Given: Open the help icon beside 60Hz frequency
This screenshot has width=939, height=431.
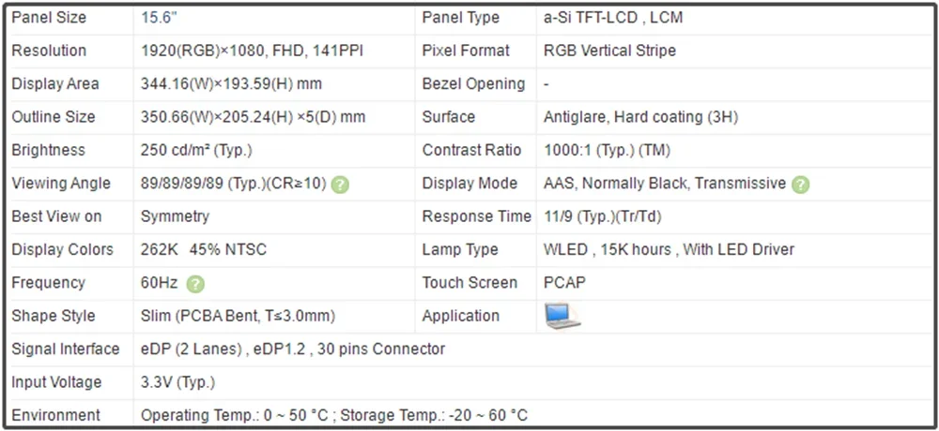Looking at the screenshot, I should pyautogui.click(x=195, y=283).
